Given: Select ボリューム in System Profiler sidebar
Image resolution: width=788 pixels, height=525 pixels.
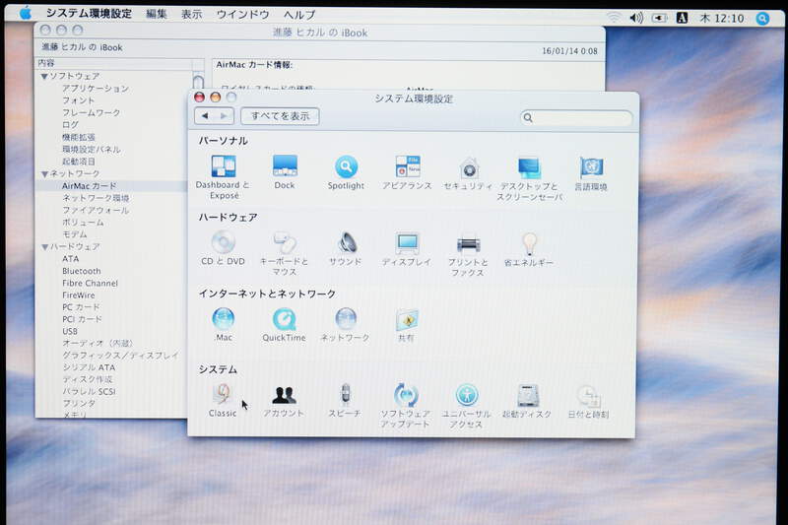Looking at the screenshot, I should [83, 222].
